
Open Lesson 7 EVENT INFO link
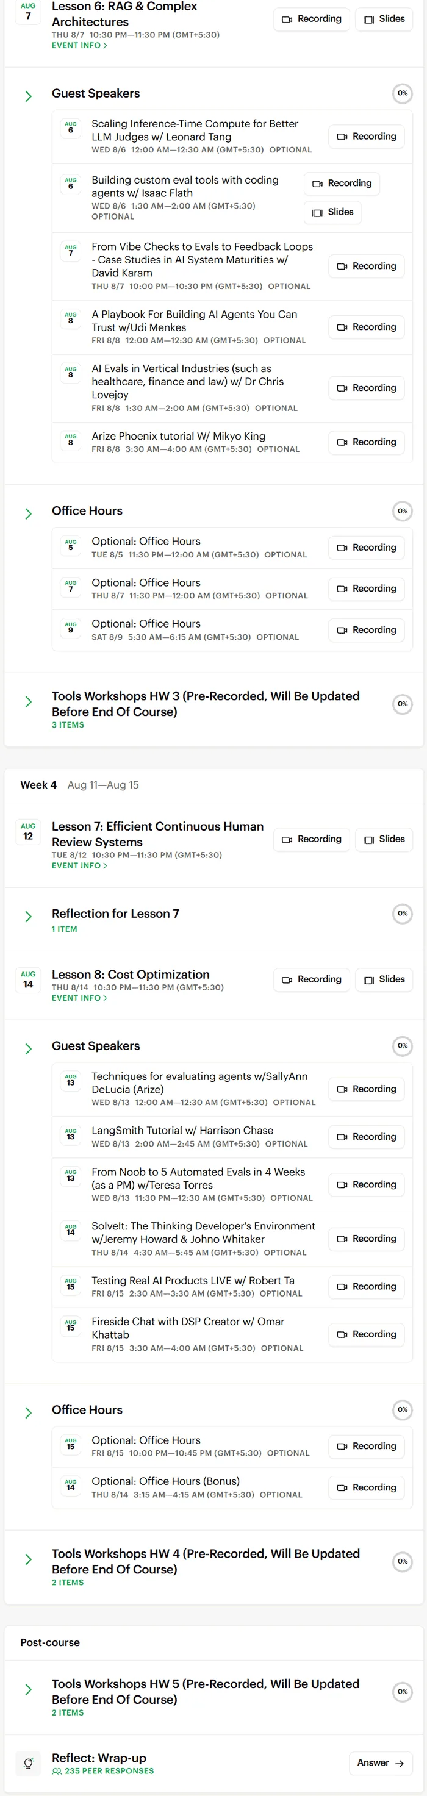[x=79, y=865]
